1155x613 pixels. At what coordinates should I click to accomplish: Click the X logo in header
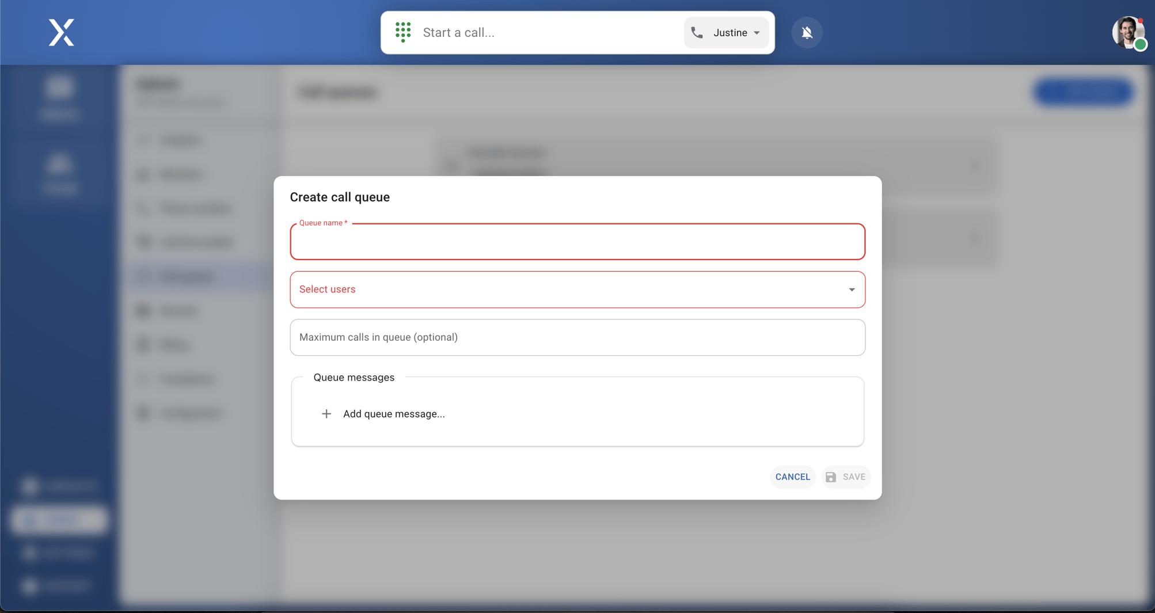(62, 32)
